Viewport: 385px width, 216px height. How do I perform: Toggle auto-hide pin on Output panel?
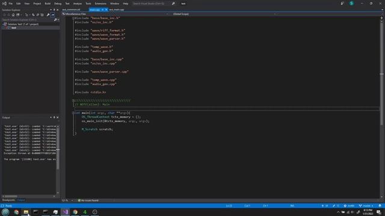click(54, 118)
